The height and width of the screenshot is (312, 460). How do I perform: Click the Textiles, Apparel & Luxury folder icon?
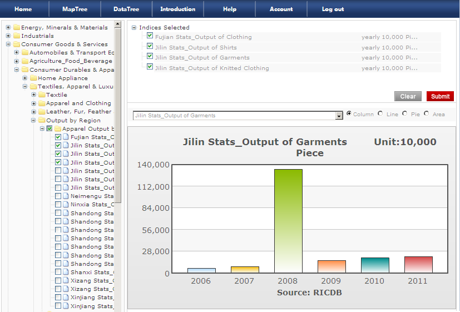click(33, 86)
